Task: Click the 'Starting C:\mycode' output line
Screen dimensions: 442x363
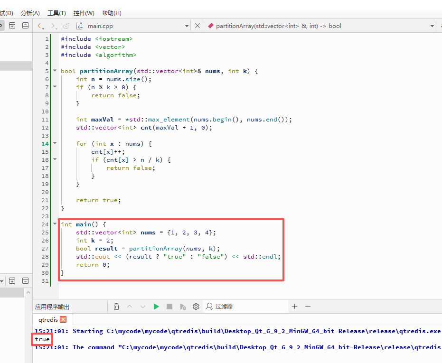Action: tap(237, 331)
